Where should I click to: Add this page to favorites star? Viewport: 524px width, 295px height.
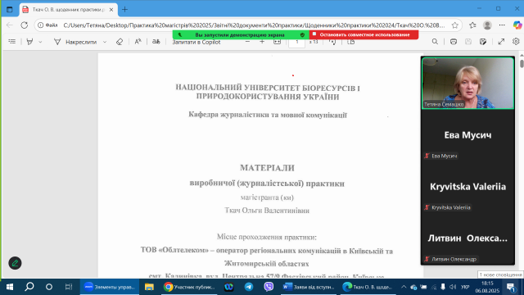coord(455,25)
